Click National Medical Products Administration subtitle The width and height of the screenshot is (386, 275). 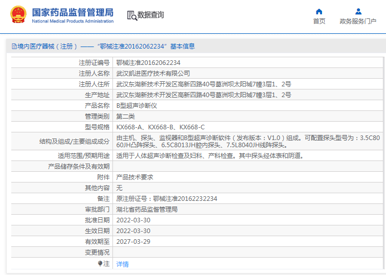coord(73,21)
